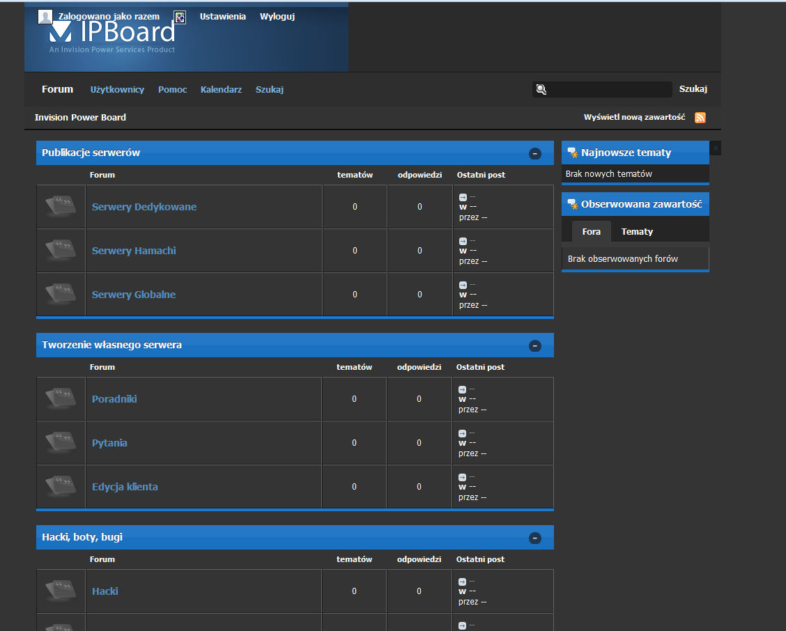The image size is (786, 631).
Task: Click the RSS feed icon
Action: (x=700, y=118)
